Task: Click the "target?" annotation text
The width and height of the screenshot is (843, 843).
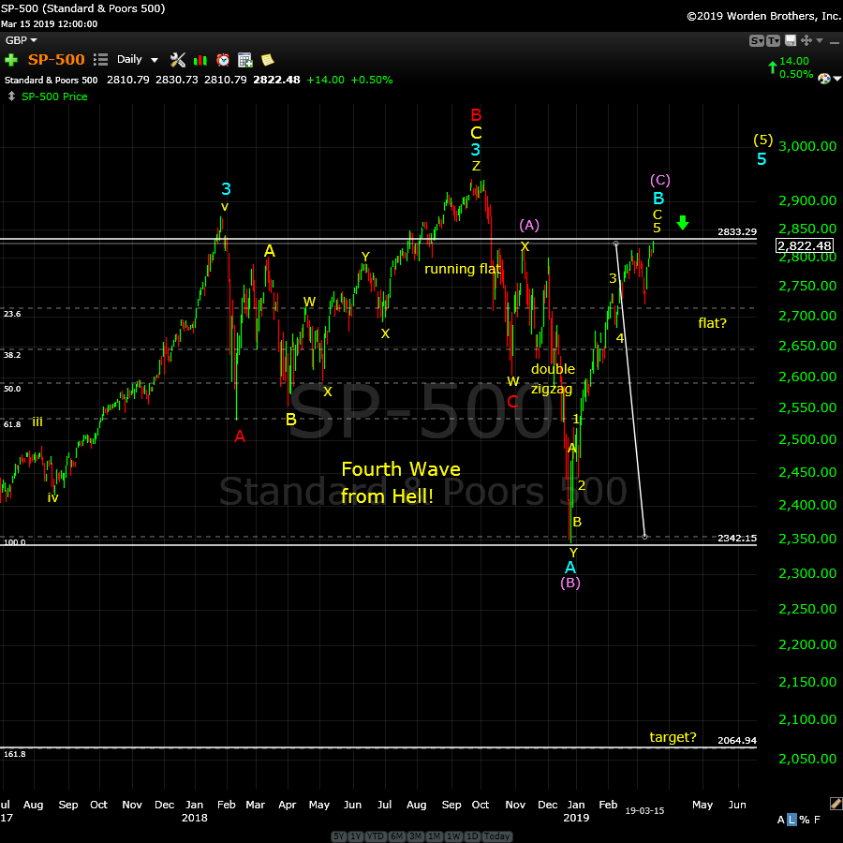Action: pos(673,737)
